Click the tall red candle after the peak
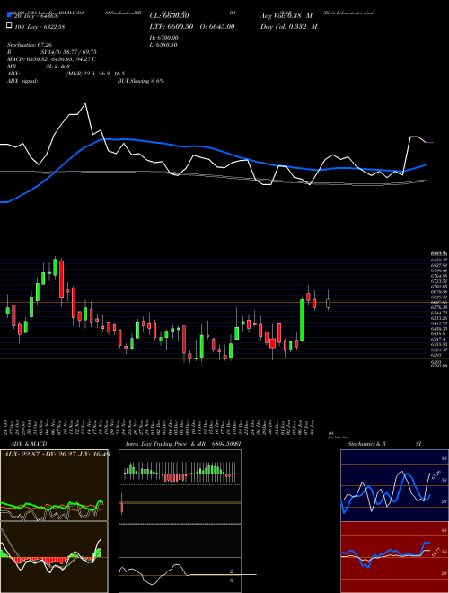This screenshot has width=449, height=593. (61, 279)
